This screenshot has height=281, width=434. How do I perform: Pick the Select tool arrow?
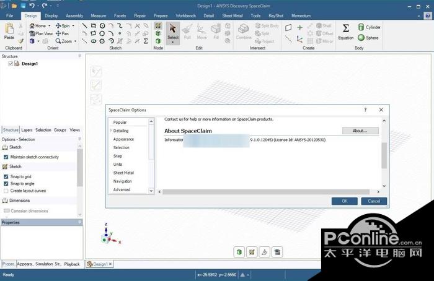[x=173, y=28]
